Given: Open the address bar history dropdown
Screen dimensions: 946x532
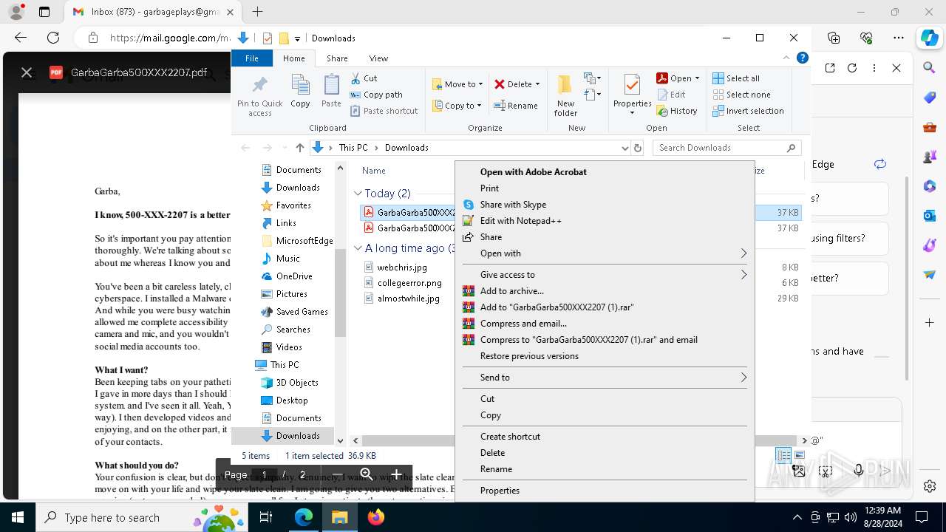Looking at the screenshot, I should coord(625,148).
